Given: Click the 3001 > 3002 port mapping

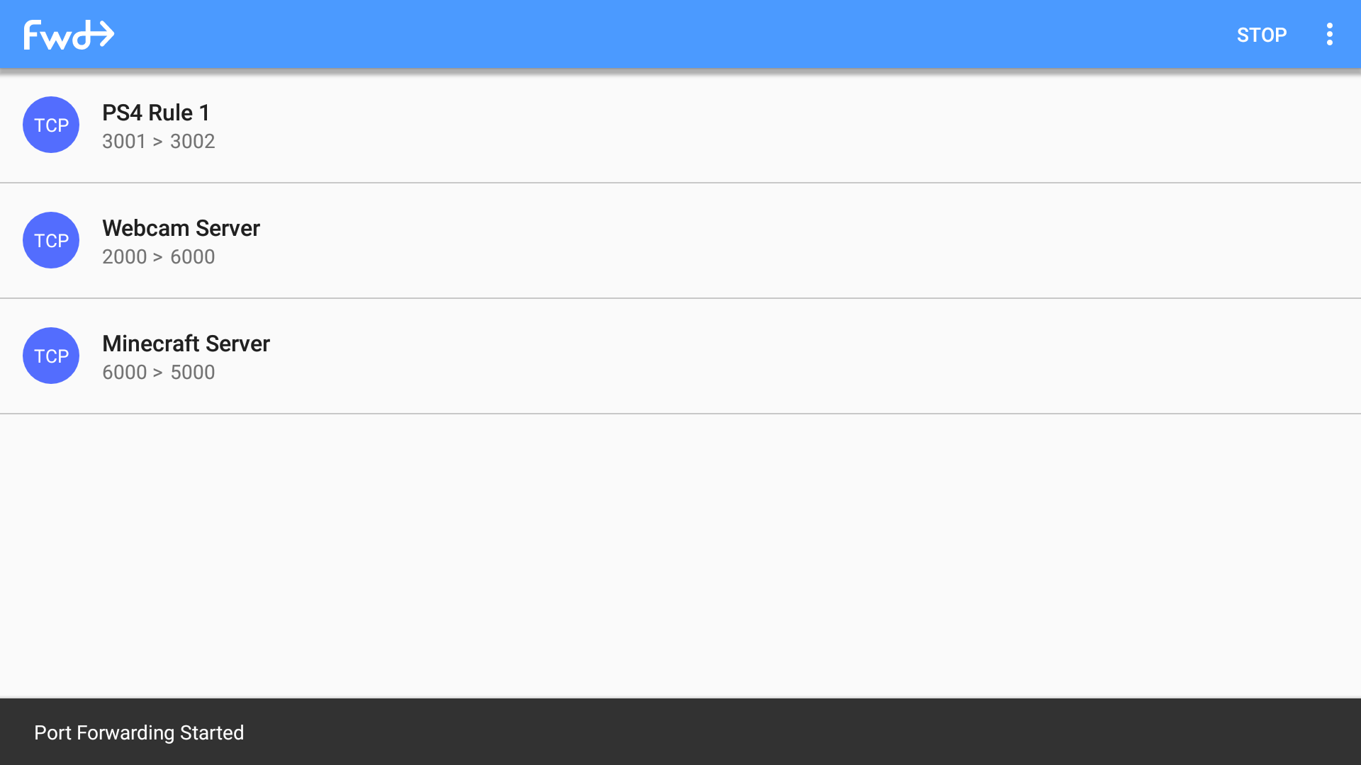Looking at the screenshot, I should 158,142.
